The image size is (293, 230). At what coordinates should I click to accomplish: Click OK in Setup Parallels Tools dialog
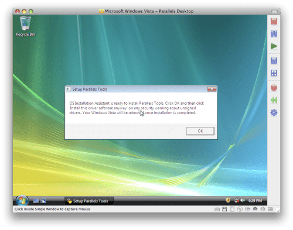pos(200,131)
